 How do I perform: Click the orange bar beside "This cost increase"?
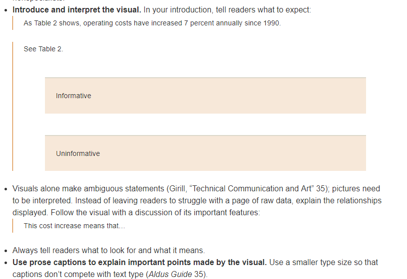(12, 226)
